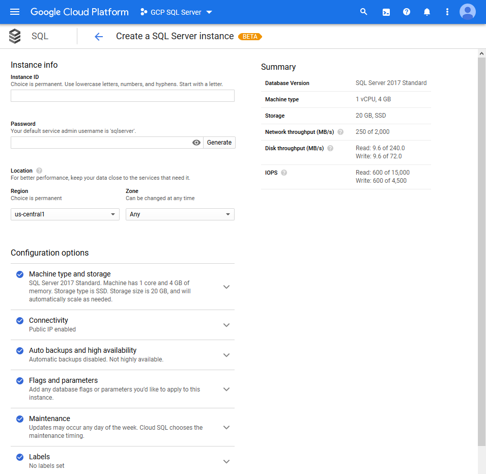Screen dimensions: 486x474
Task: Show help for Disk throughput
Action: tap(330, 148)
